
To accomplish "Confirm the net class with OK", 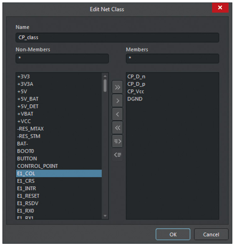I will [173, 234].
